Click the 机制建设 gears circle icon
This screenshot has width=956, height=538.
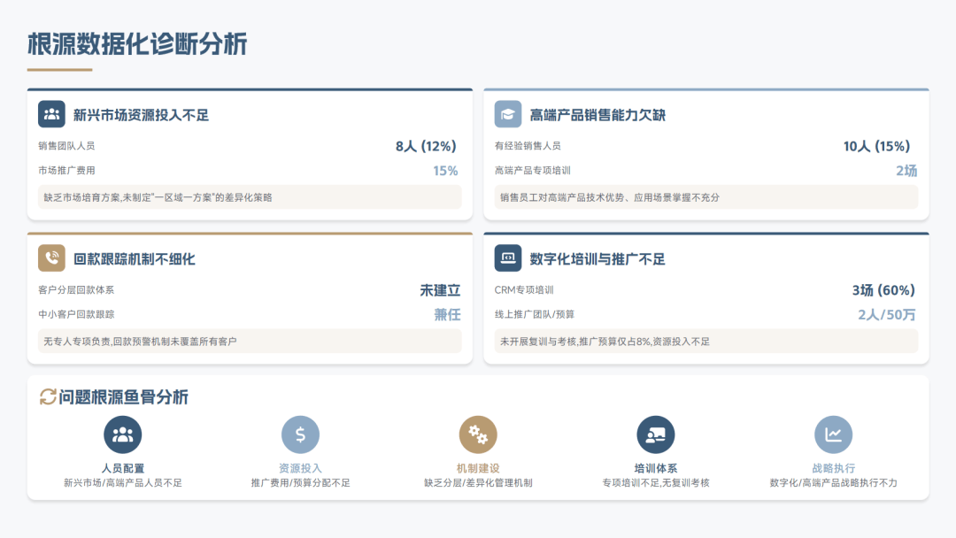(478, 434)
